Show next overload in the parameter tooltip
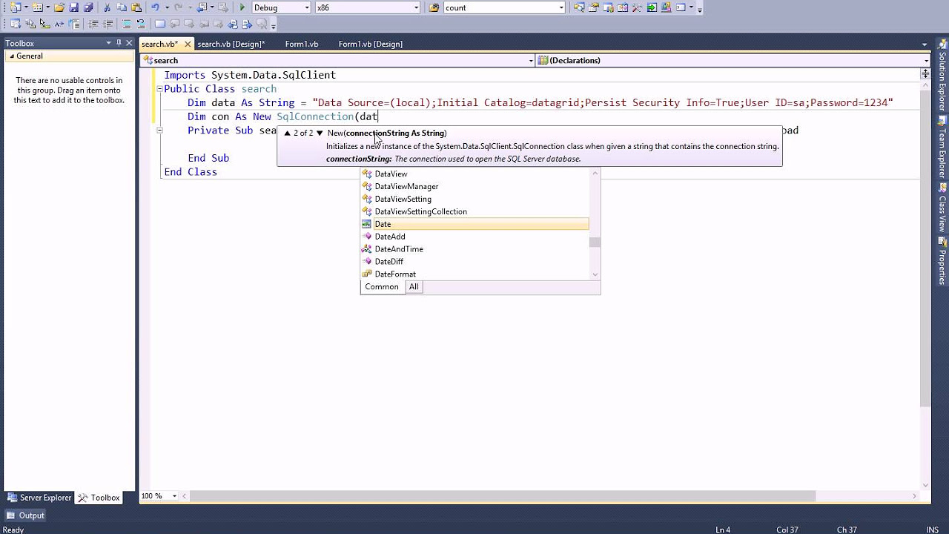 click(x=320, y=133)
